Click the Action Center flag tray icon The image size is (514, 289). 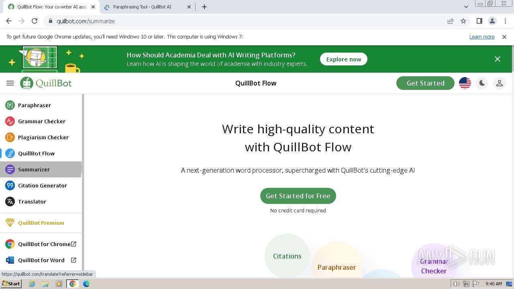pyautogui.click(x=476, y=284)
